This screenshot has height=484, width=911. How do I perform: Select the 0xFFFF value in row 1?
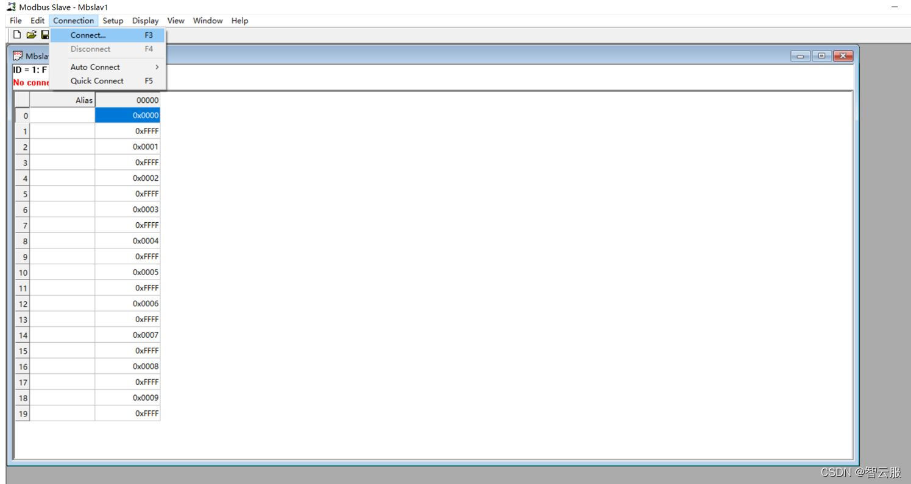point(127,131)
